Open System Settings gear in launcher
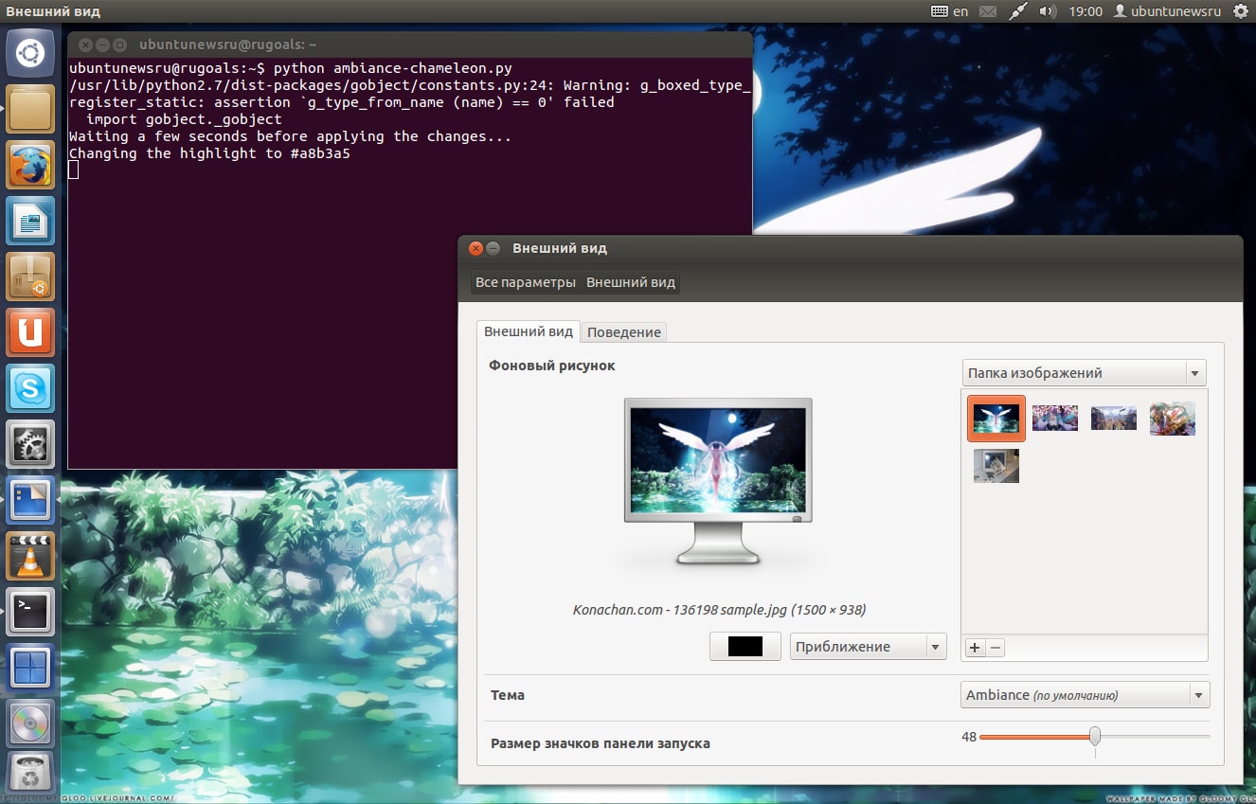Viewport: 1256px width, 804px height. coord(30,444)
